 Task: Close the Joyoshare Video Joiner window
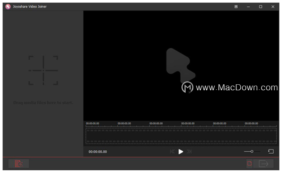tap(273, 7)
